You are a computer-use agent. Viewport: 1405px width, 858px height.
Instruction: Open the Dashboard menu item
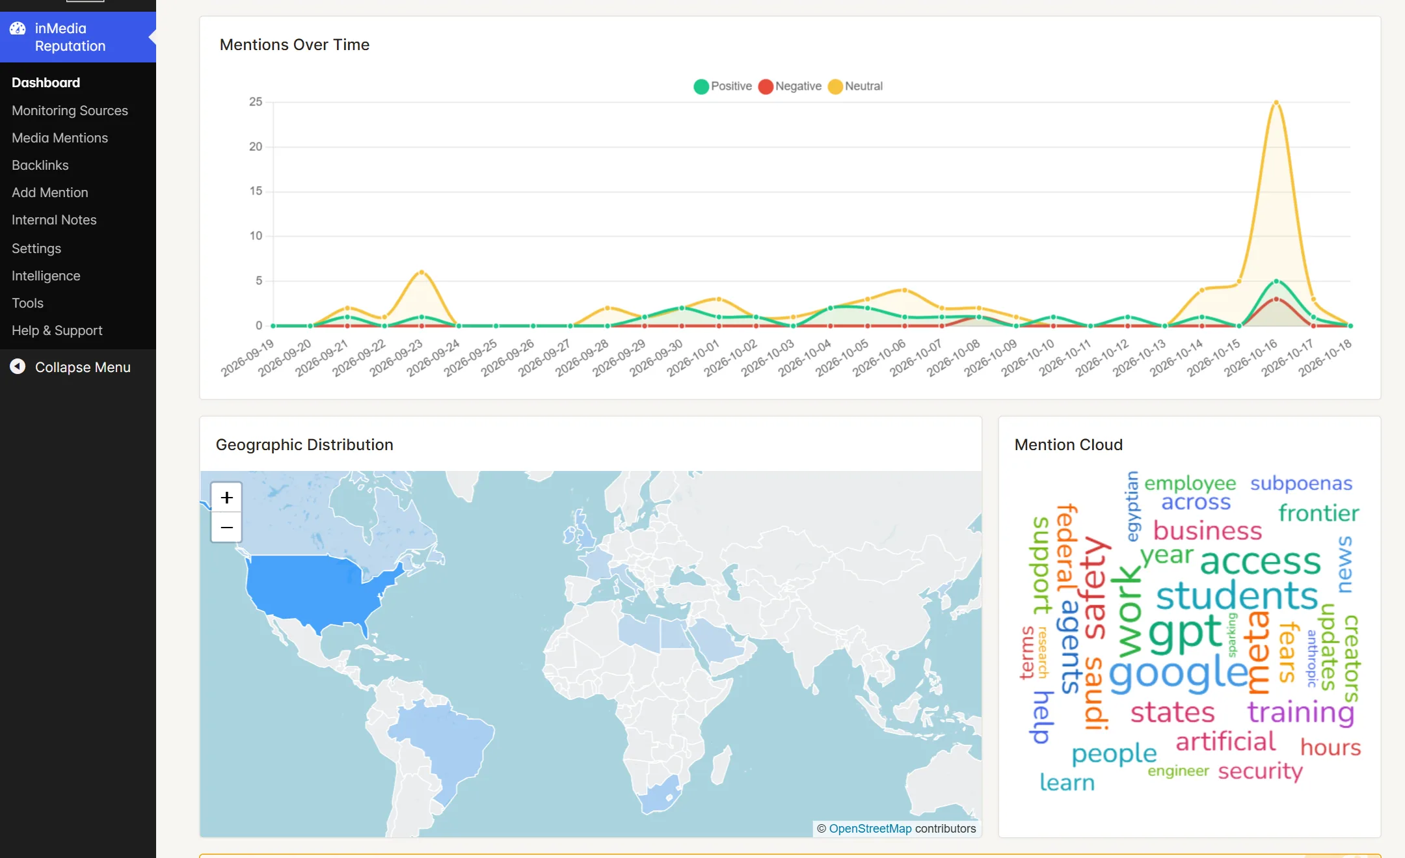pyautogui.click(x=46, y=83)
